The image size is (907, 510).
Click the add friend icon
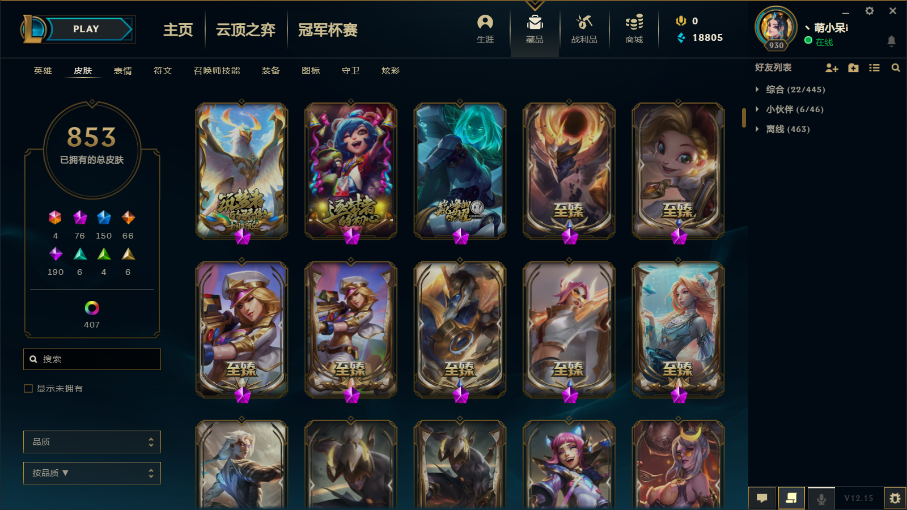pos(832,68)
